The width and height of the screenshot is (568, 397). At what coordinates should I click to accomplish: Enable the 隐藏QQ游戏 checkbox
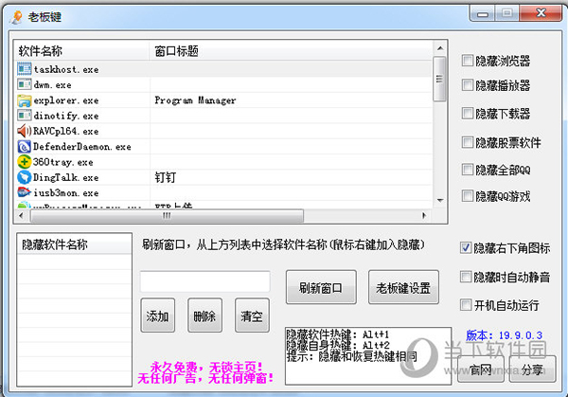coord(468,196)
